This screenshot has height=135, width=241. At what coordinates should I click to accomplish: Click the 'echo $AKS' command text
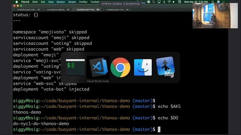pyautogui.click(x=169, y=106)
